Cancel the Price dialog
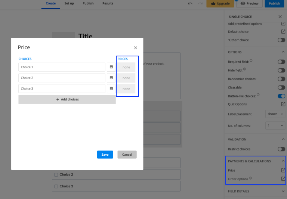The image size is (287, 199). (127, 155)
